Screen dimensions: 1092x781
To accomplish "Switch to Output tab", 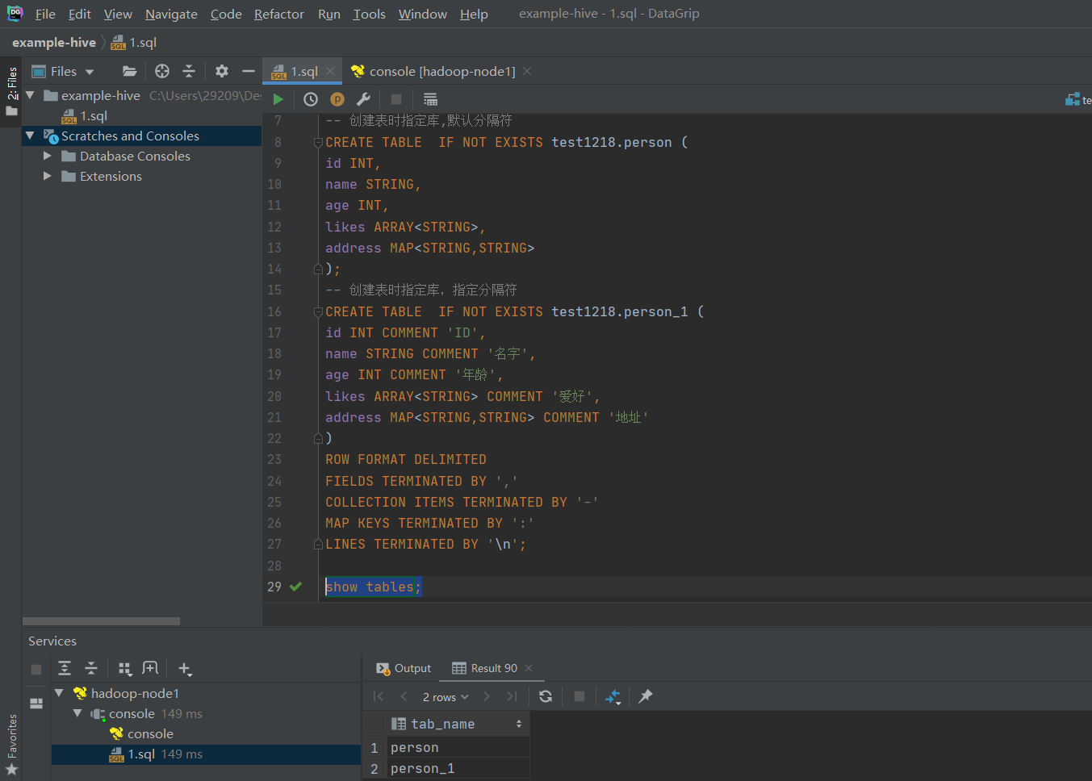I will coord(404,668).
